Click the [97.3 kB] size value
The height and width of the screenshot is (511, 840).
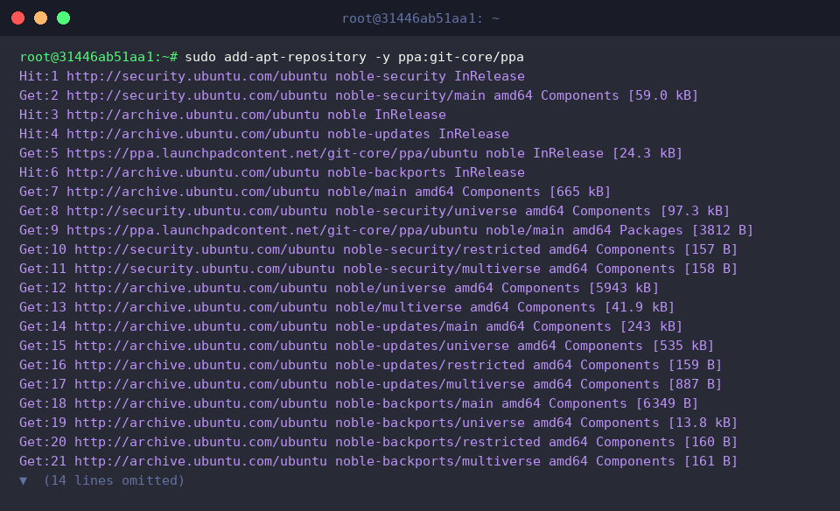(x=695, y=211)
